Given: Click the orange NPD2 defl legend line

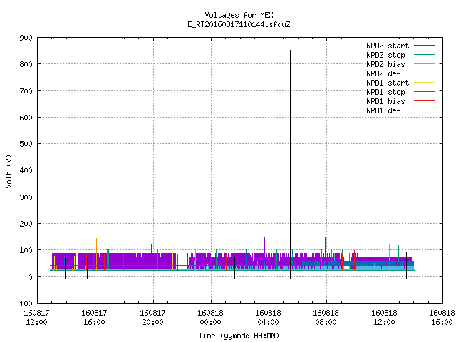Looking at the screenshot, I should click(424, 73).
